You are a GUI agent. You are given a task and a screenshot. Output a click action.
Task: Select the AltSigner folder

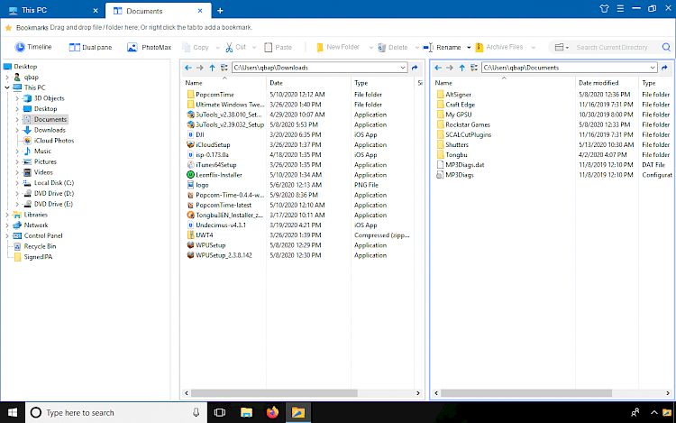point(458,95)
